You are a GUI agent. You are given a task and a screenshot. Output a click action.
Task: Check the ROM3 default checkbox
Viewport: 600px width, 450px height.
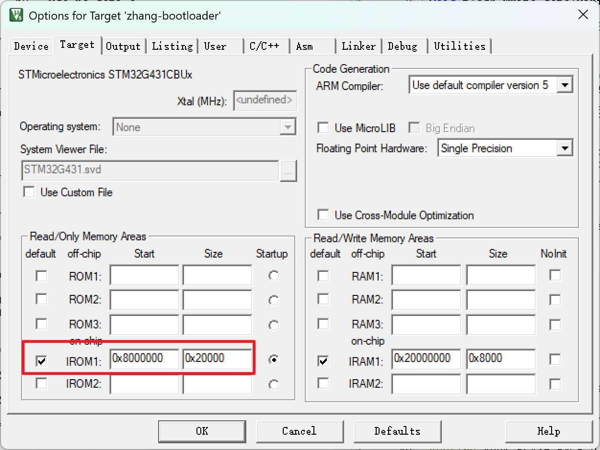pos(42,324)
